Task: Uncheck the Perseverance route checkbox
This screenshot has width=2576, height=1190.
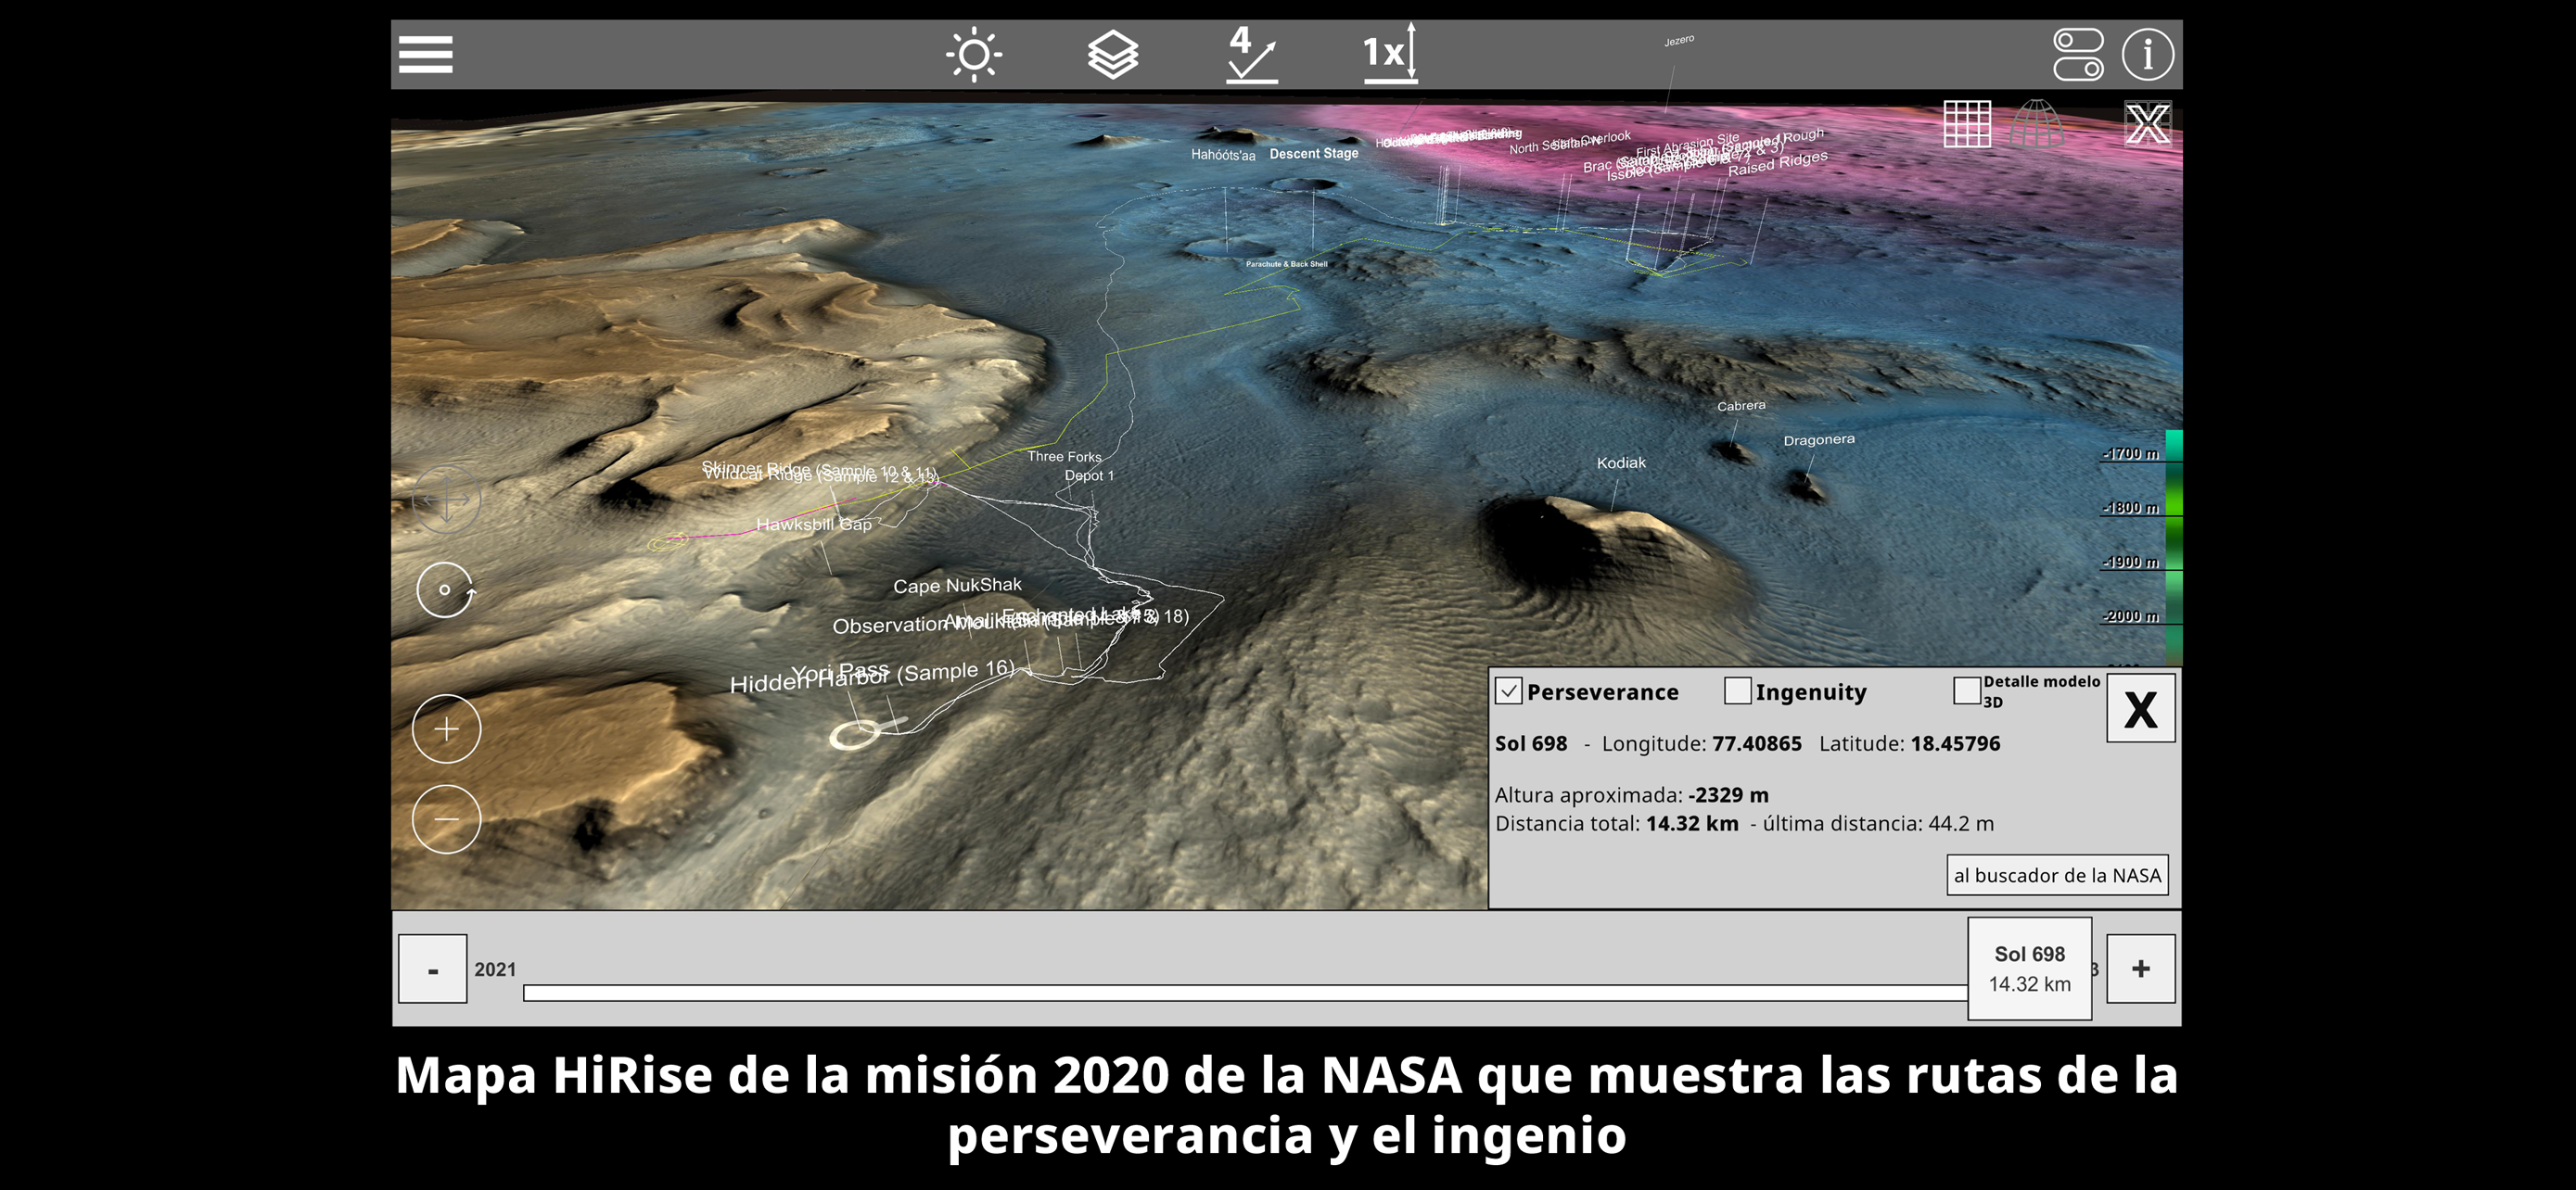Action: [x=1508, y=690]
